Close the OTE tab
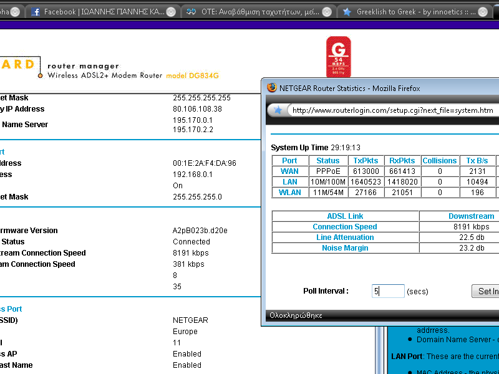 (x=327, y=12)
